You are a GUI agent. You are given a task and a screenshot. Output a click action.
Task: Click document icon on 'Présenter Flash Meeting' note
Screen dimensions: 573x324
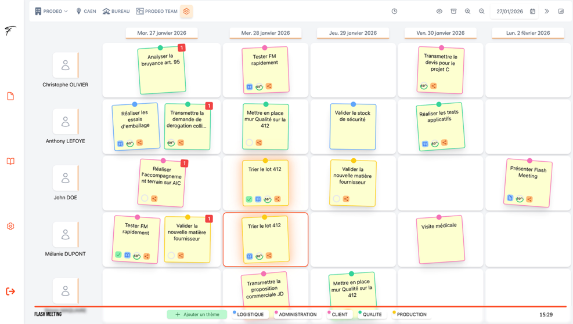(x=510, y=198)
